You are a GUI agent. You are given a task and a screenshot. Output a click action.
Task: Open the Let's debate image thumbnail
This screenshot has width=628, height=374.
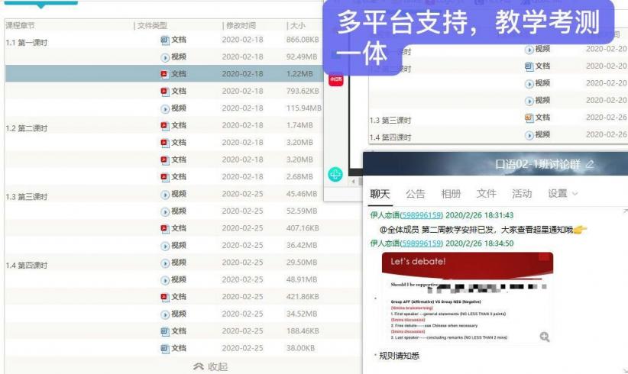point(468,298)
